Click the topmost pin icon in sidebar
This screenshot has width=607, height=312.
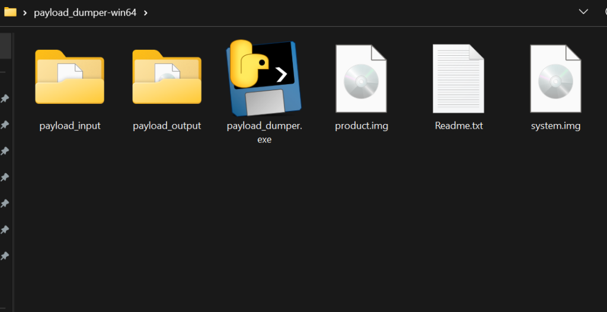[x=5, y=99]
